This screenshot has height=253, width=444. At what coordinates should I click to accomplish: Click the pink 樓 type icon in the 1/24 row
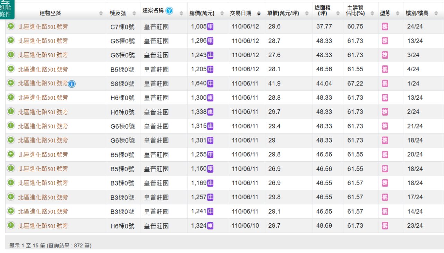pyautogui.click(x=385, y=83)
